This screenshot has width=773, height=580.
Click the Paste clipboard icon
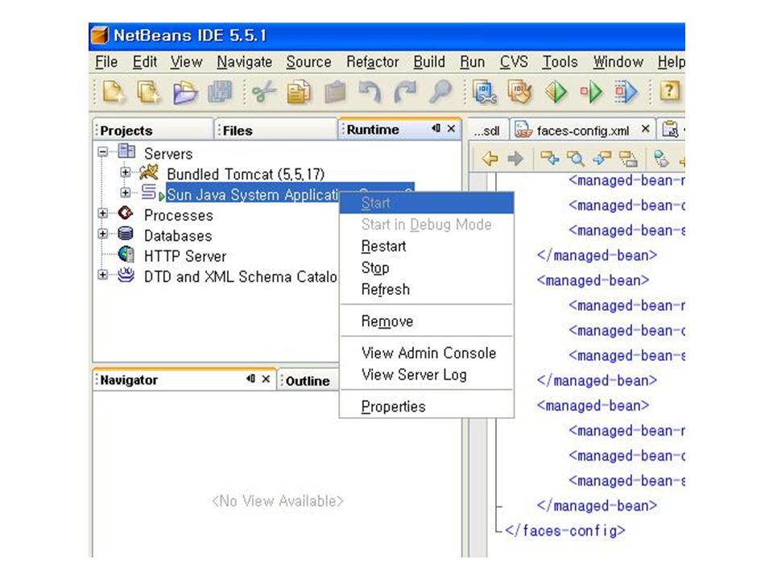tap(335, 92)
